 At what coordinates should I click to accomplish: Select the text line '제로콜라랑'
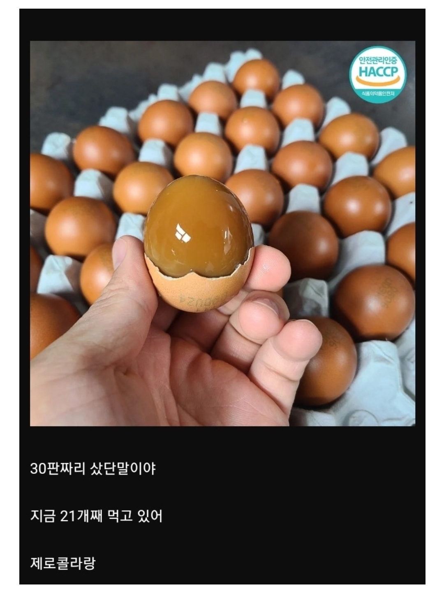point(62,563)
